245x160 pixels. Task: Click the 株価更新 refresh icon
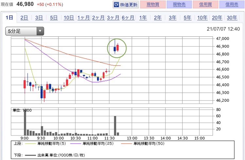116,5
